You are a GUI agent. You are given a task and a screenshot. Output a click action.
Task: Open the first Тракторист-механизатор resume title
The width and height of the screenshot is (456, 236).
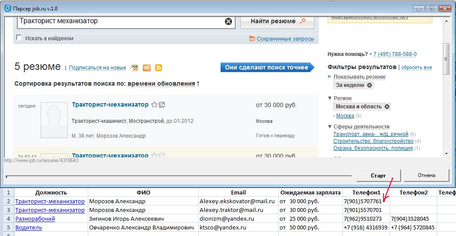[110, 104]
